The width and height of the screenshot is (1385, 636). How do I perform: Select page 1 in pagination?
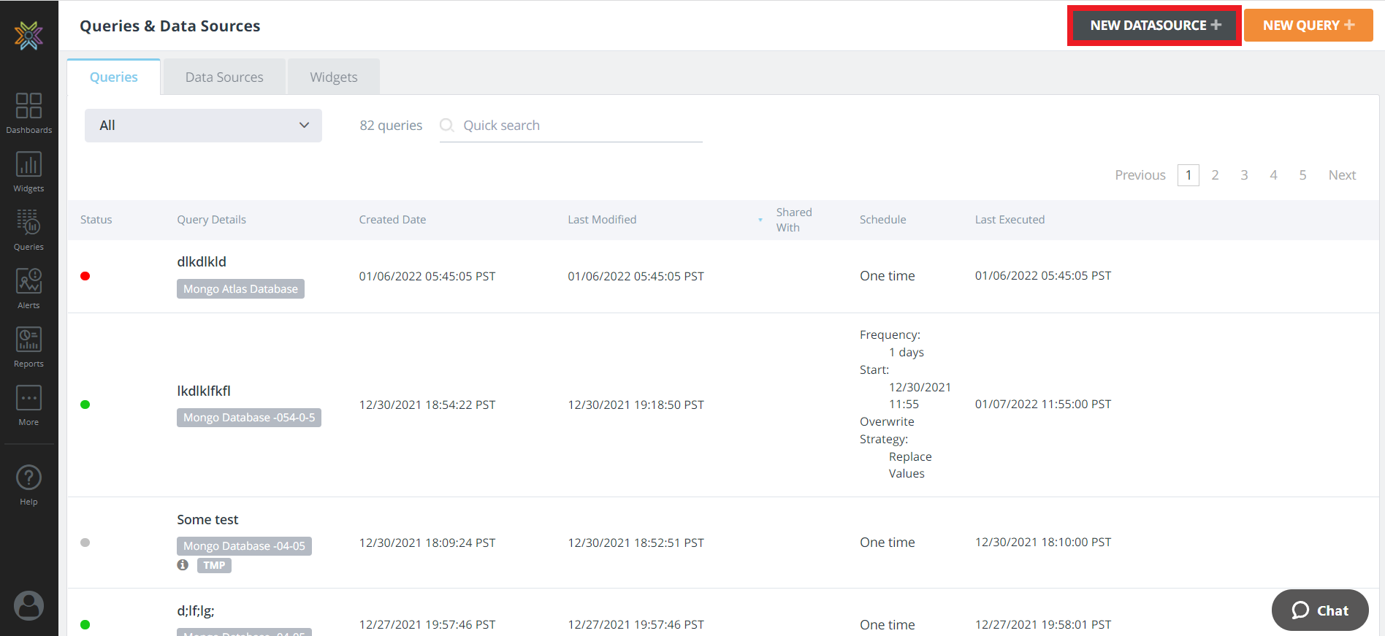[1188, 175]
